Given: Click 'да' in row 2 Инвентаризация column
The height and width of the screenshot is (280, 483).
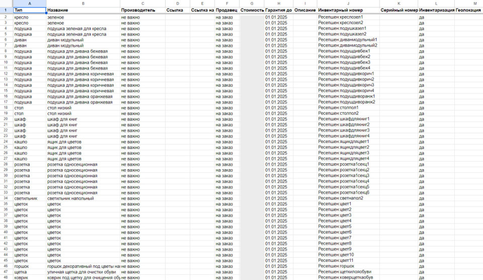Looking at the screenshot, I should [x=436, y=17].
